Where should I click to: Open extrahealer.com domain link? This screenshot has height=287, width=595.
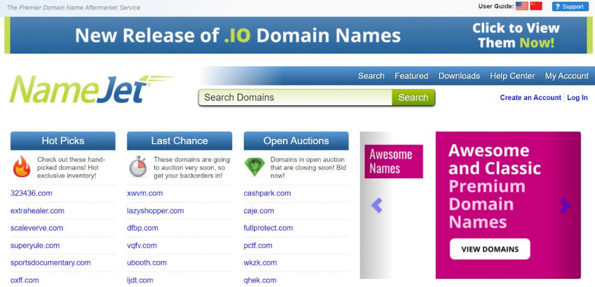click(x=37, y=211)
